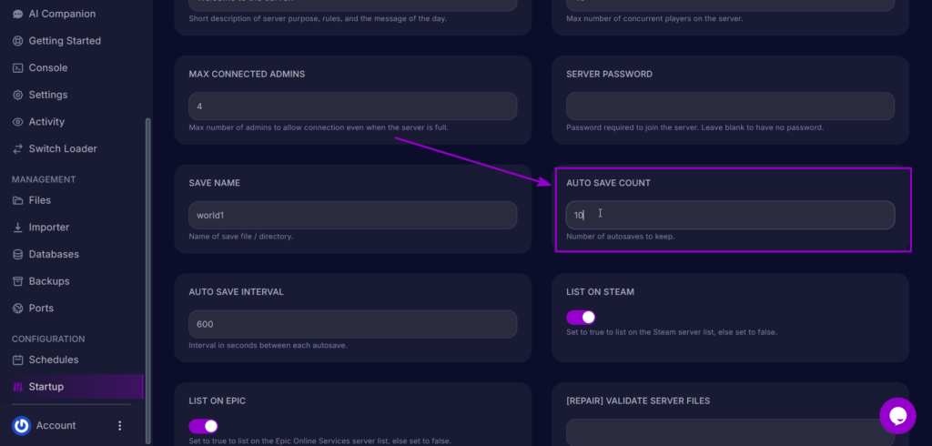Open the live chat support bubble

coord(897,416)
